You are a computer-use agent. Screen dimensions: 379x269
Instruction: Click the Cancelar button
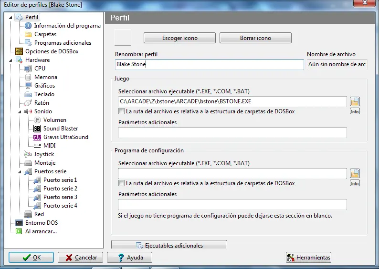tap(80, 258)
